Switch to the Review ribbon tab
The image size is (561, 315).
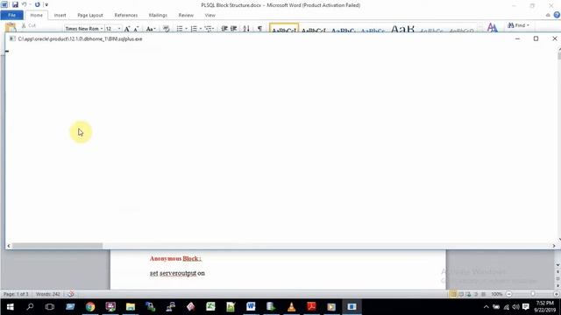coord(186,16)
